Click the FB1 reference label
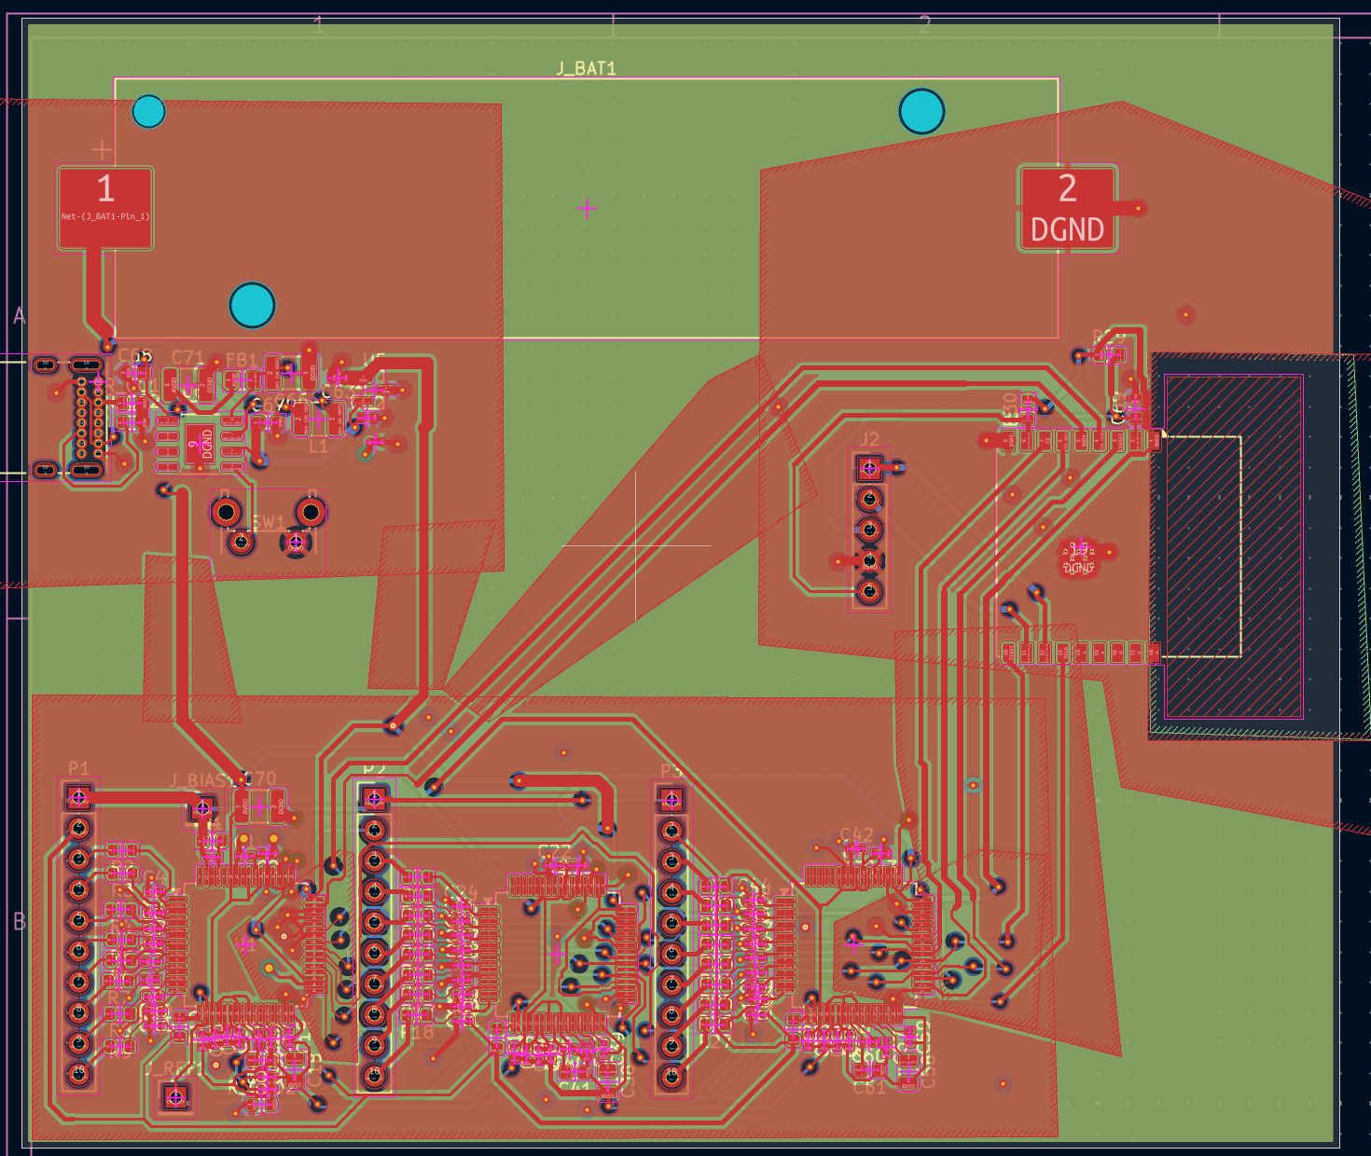1371x1156 pixels. [x=242, y=360]
